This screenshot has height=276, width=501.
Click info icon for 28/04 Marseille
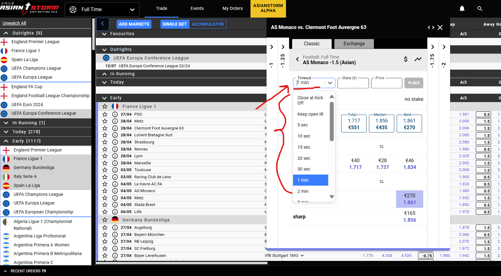click(115, 163)
